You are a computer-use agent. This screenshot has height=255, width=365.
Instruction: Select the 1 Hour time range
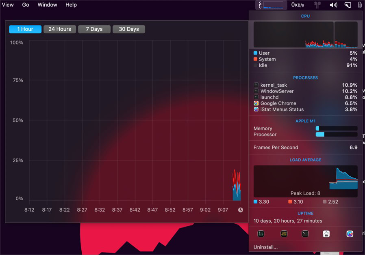[25, 29]
